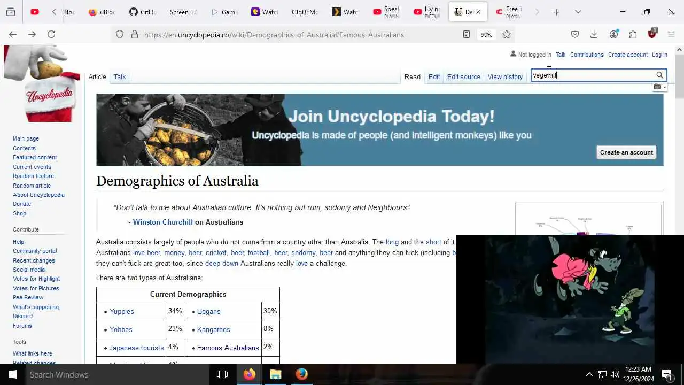The image size is (684, 385).
Task: Open the Japanese tourists table link
Action: tap(136, 348)
